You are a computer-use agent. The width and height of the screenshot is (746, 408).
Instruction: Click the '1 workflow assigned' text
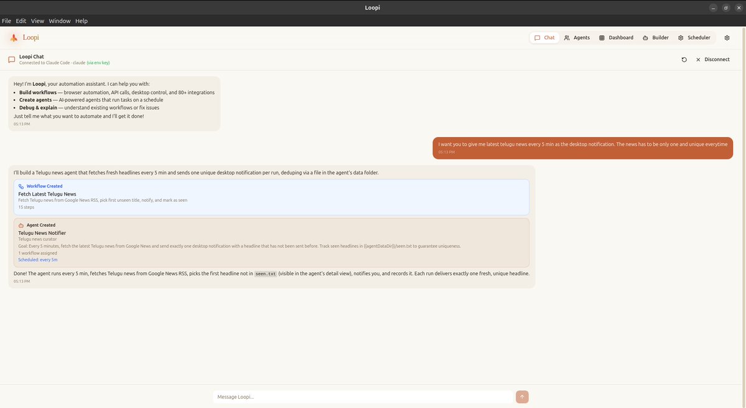click(x=37, y=254)
